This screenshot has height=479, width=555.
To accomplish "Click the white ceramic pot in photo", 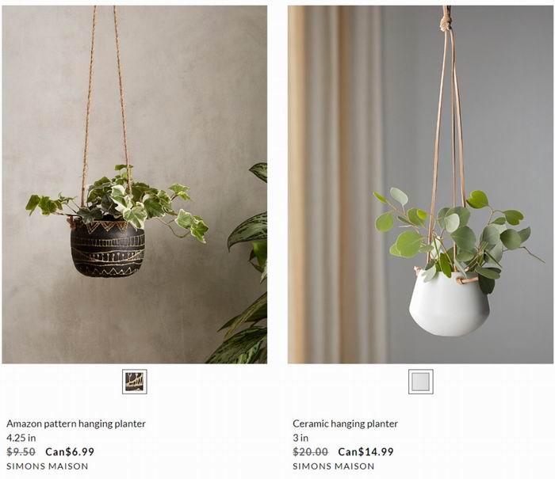I will tap(450, 304).
